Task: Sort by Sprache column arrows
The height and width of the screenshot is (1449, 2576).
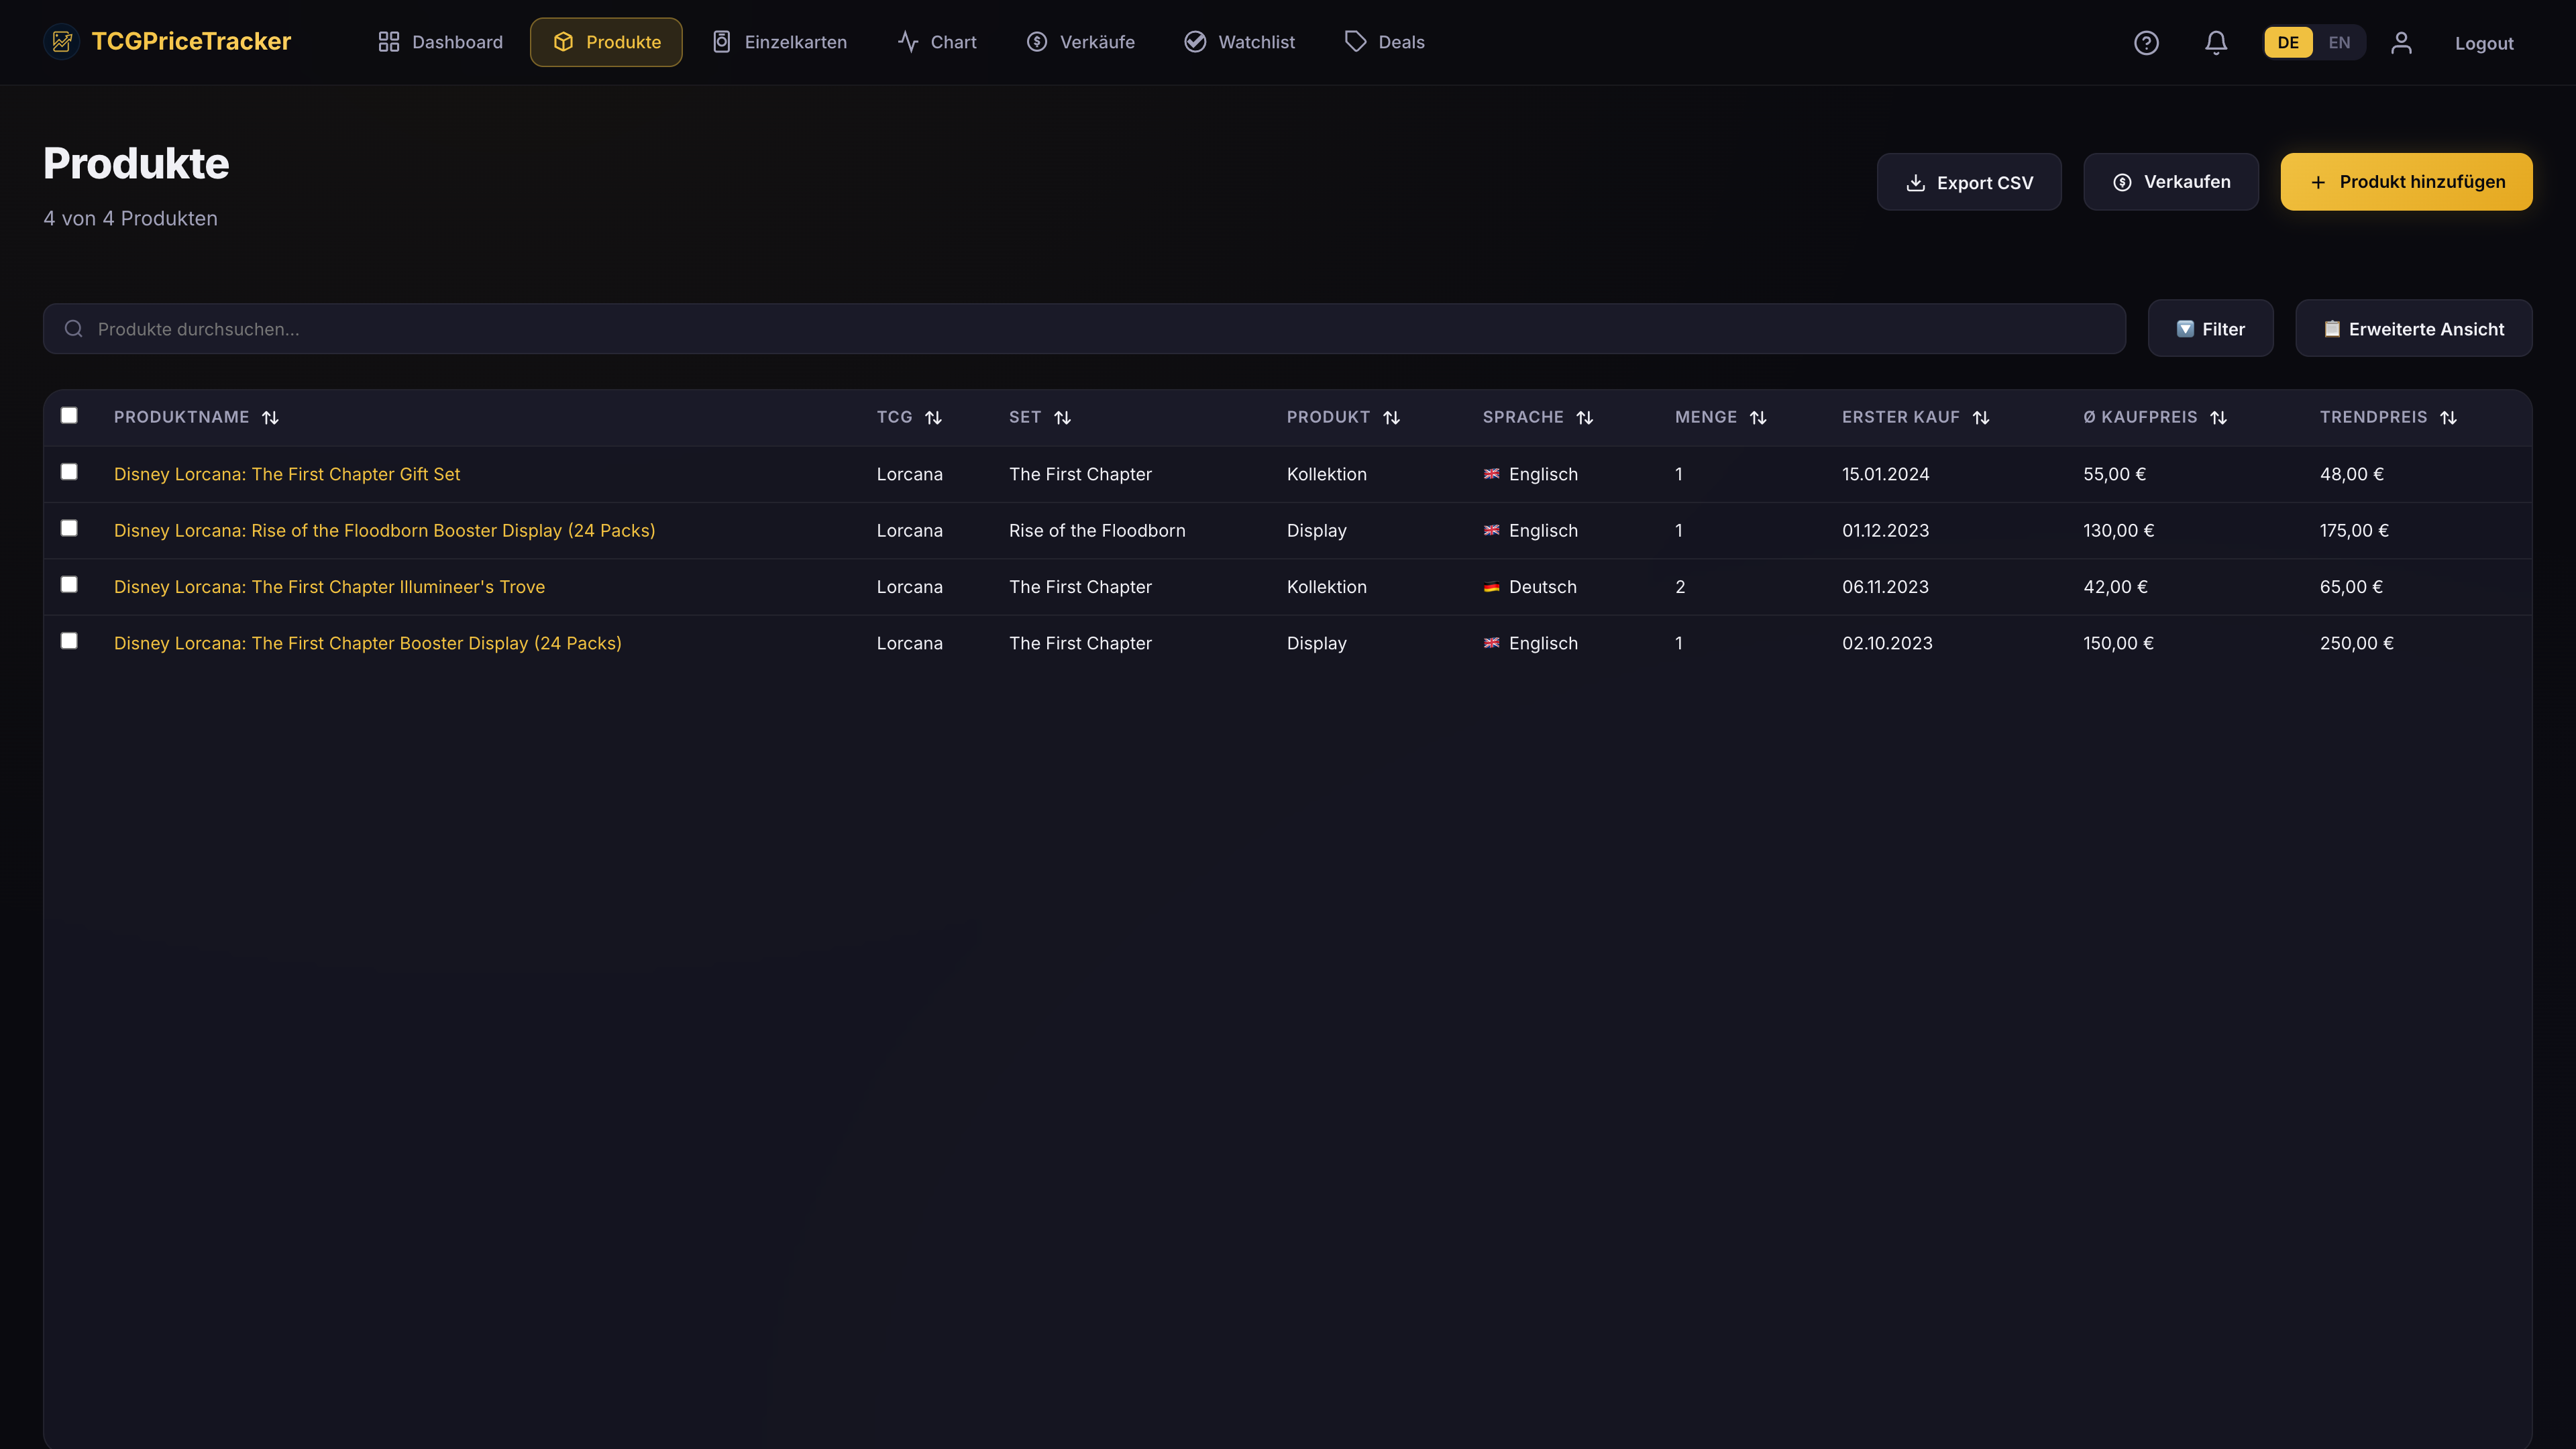Action: point(1584,418)
